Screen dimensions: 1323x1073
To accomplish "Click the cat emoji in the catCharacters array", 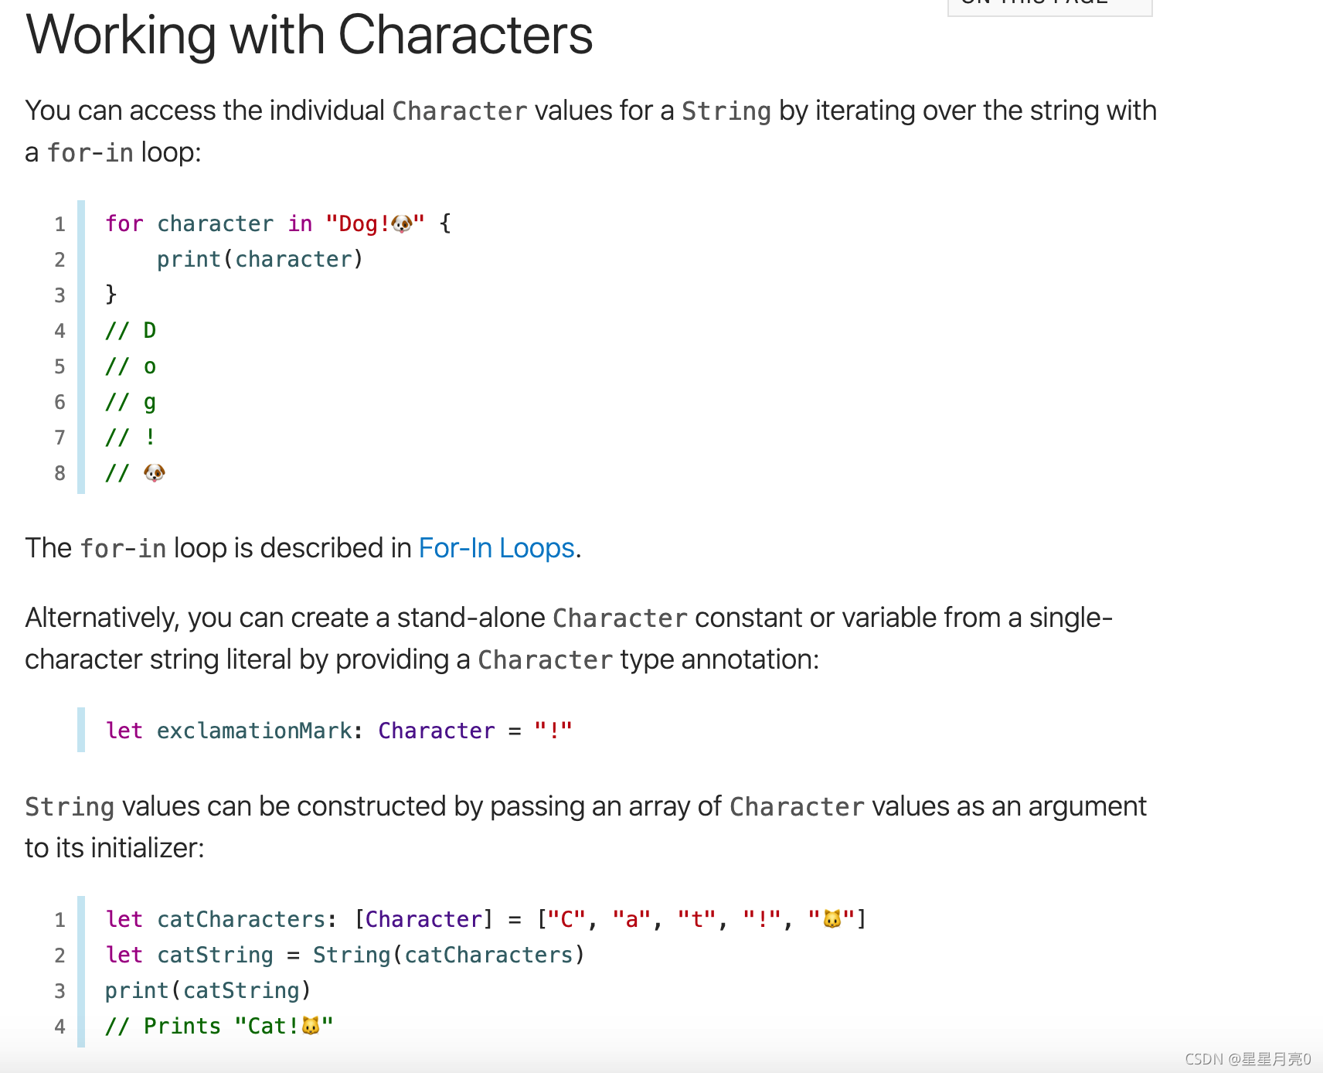I will (x=832, y=919).
